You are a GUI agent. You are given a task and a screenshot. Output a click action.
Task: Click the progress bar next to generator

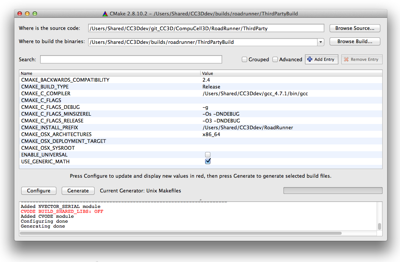333,191
